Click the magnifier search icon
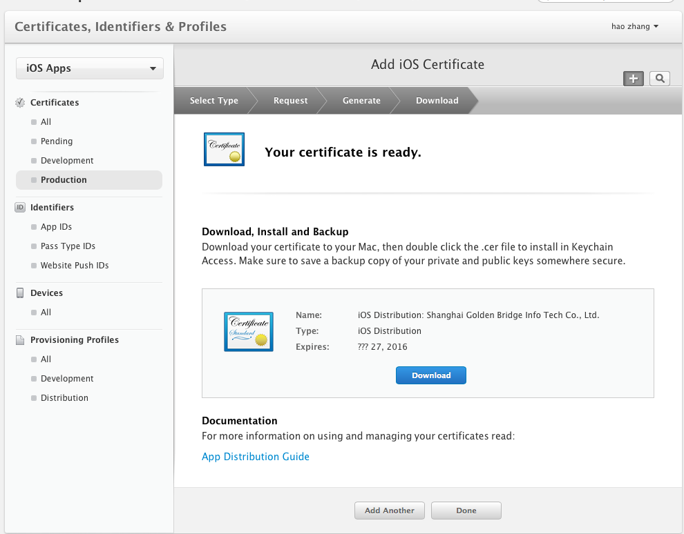This screenshot has height=534, width=684. pyautogui.click(x=660, y=79)
